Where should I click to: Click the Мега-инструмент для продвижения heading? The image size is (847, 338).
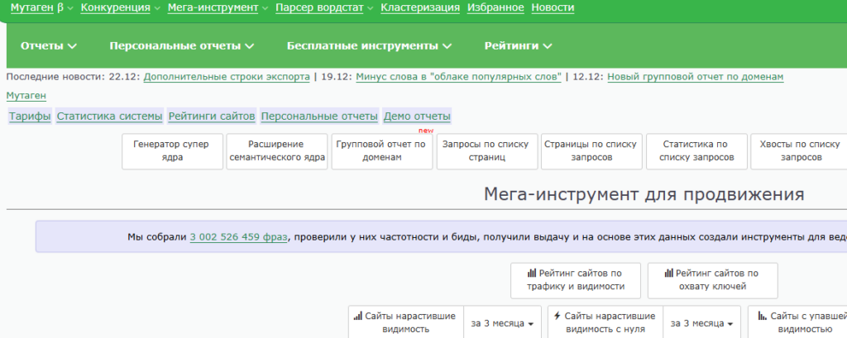[644, 194]
